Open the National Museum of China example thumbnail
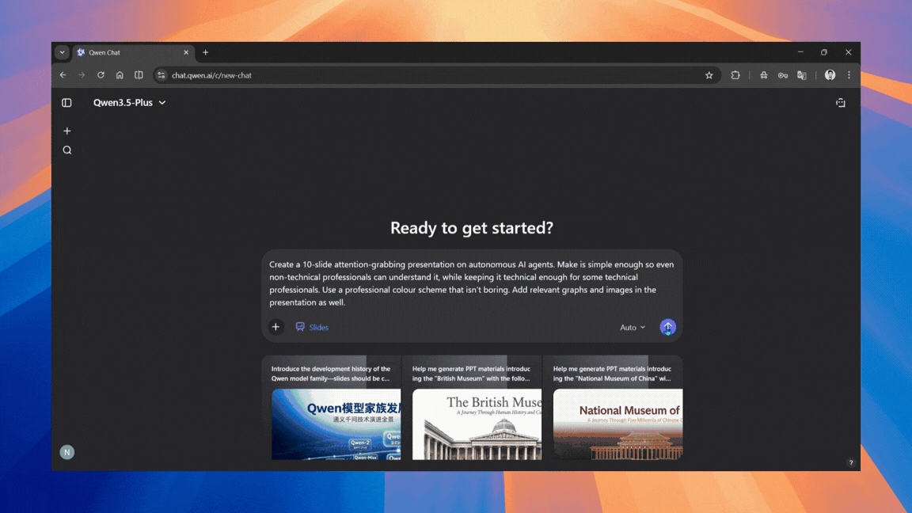 pyautogui.click(x=617, y=424)
